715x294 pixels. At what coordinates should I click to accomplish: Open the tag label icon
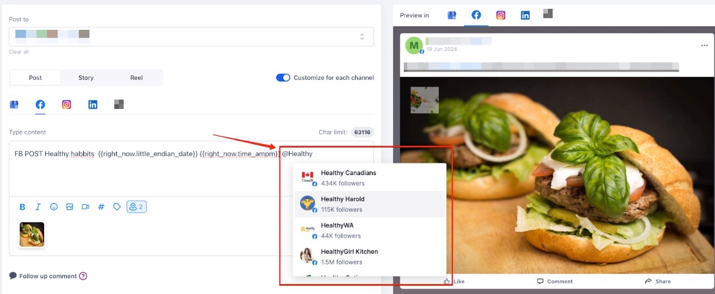pyautogui.click(x=117, y=207)
